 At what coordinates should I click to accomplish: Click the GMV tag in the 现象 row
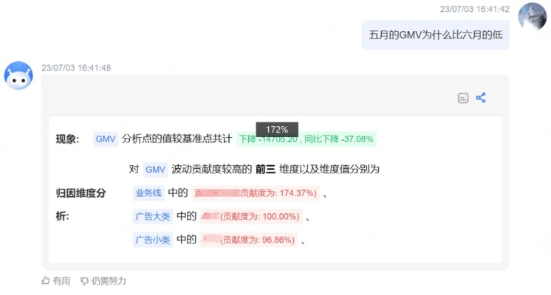pyautogui.click(x=106, y=138)
